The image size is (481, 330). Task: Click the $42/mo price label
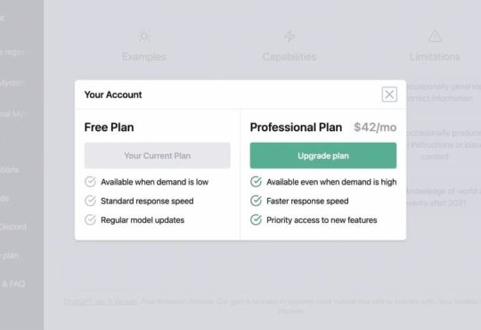coord(375,128)
